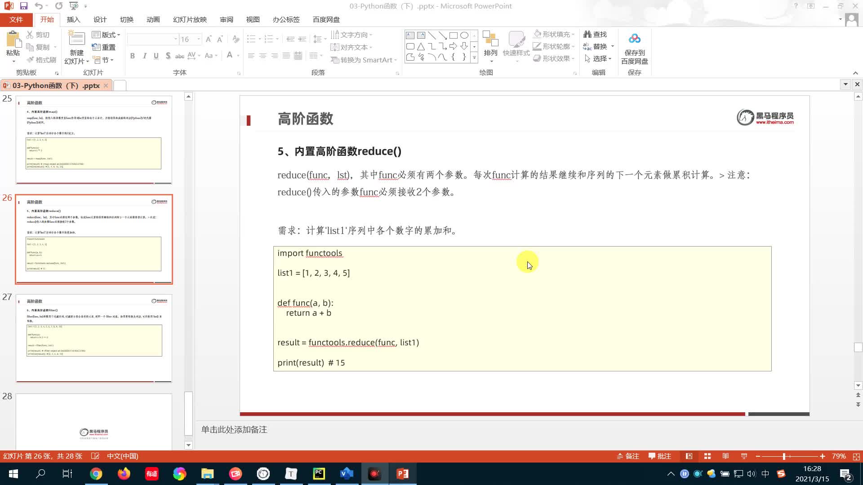Toggle Strikethrough (abc) button
The height and width of the screenshot is (485, 863).
tap(179, 56)
